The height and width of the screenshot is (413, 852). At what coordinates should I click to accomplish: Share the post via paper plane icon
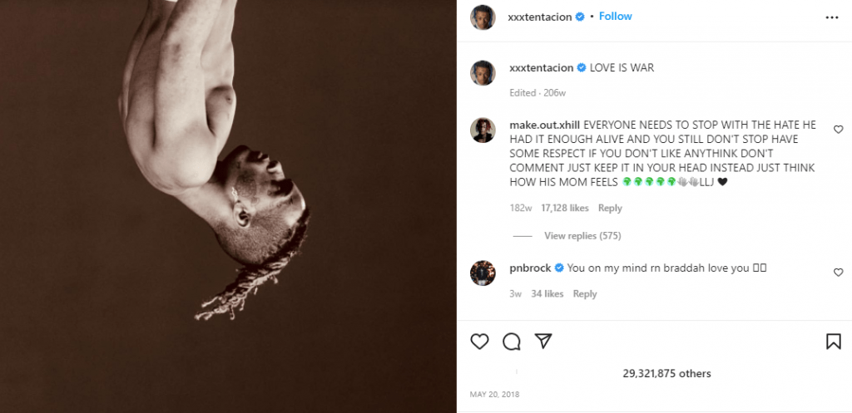(x=542, y=341)
